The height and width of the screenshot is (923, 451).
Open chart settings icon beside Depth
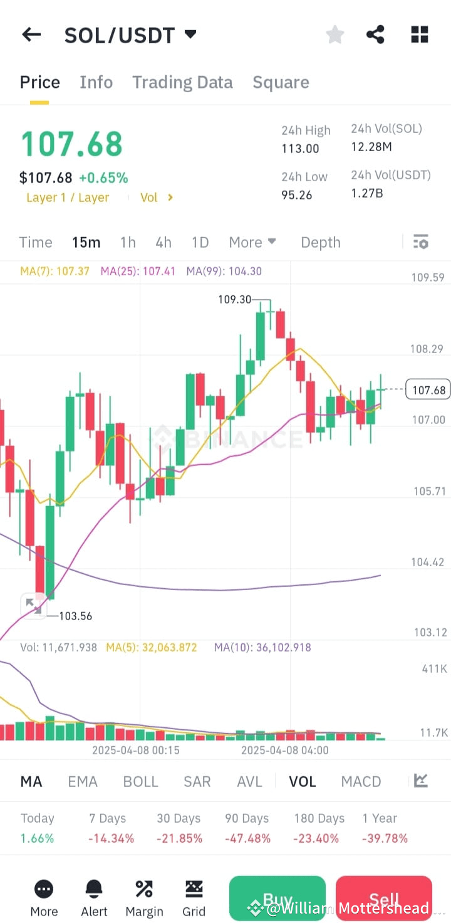click(x=420, y=241)
